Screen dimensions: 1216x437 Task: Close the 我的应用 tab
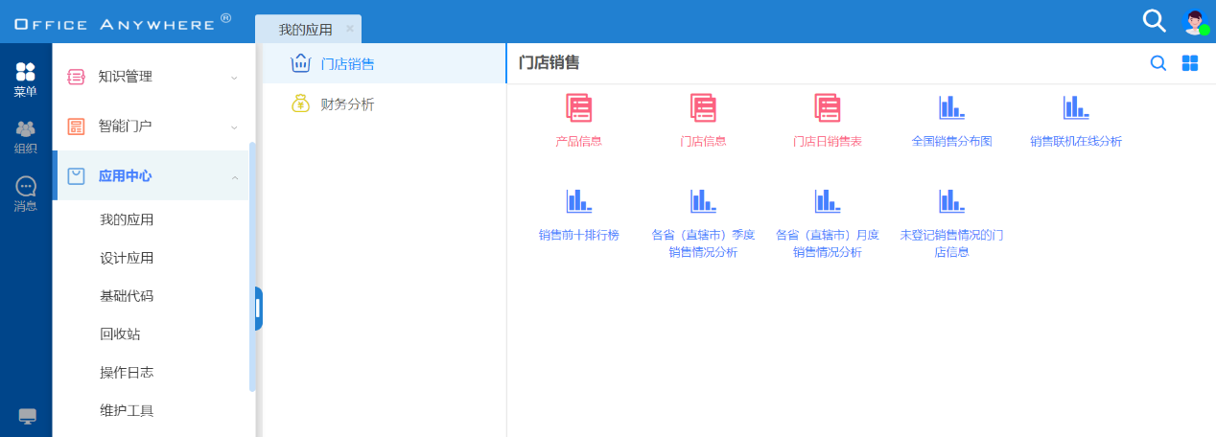pos(350,29)
